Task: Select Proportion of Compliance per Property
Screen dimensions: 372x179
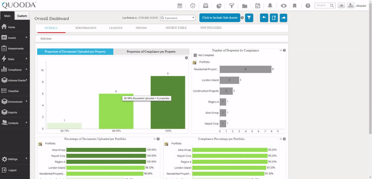Action: [x=152, y=52]
